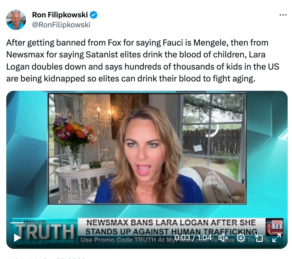Screen dimensions: 292x259
Task: Open the @RonFilipkowski handle link
Action: (x=61, y=25)
